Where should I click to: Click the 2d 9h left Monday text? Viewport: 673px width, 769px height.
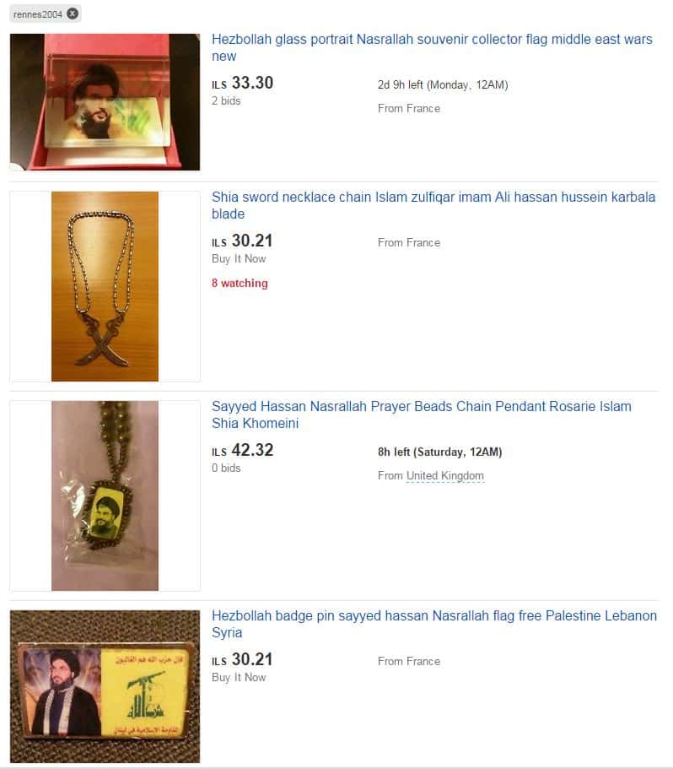(x=443, y=85)
